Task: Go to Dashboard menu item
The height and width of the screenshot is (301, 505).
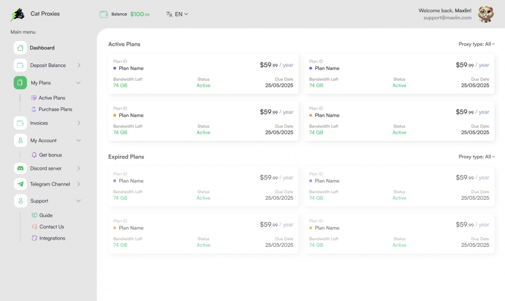Action: tap(42, 48)
